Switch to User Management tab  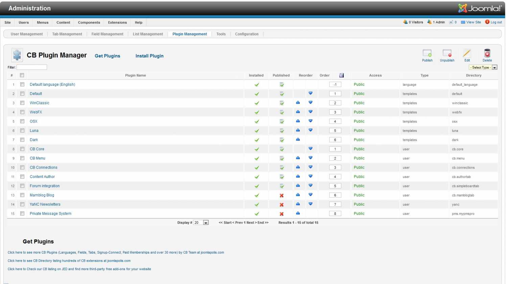tap(27, 34)
